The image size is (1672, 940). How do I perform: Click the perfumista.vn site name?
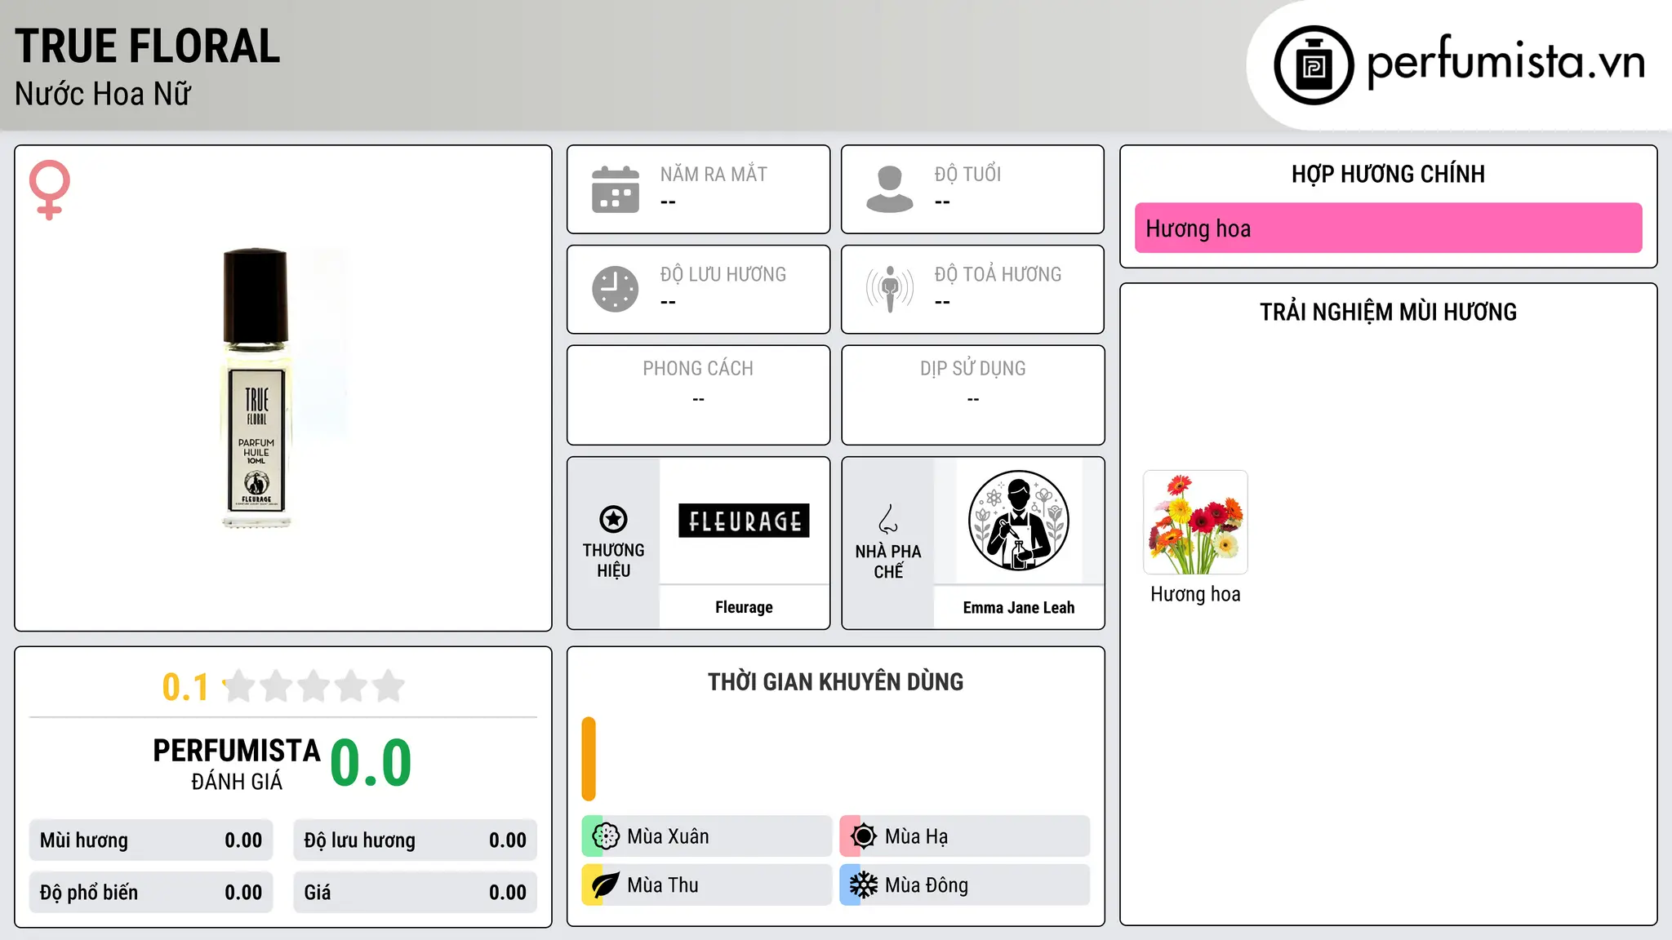pos(1506,61)
